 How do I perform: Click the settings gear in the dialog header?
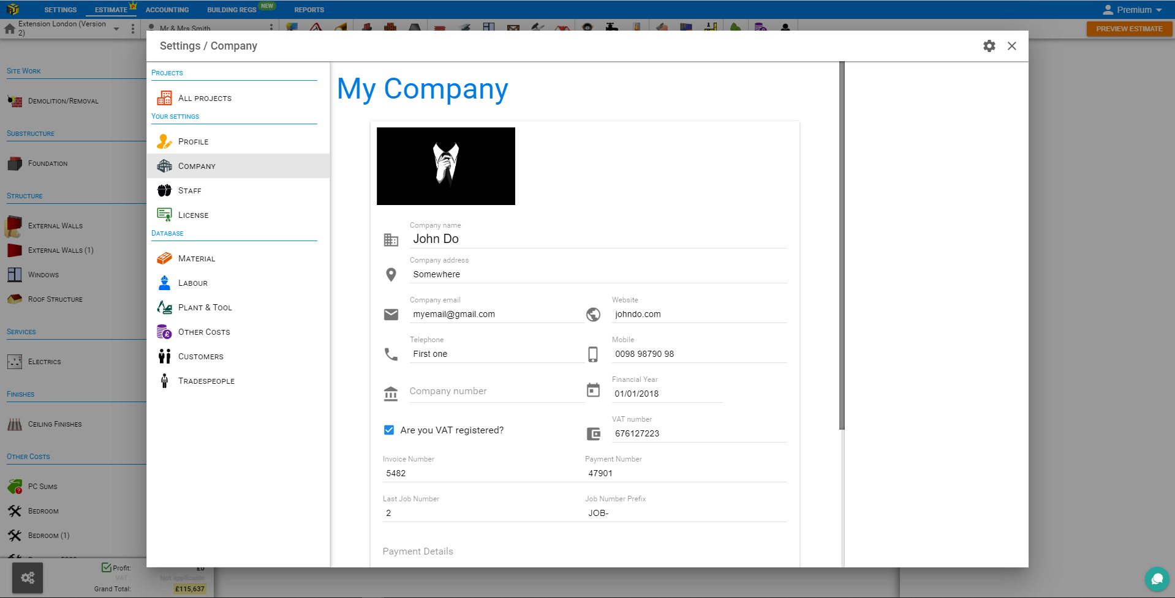coord(989,46)
